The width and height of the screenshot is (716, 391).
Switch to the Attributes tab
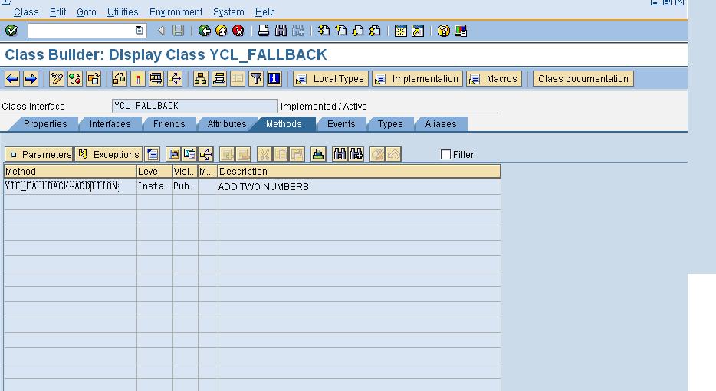(226, 123)
